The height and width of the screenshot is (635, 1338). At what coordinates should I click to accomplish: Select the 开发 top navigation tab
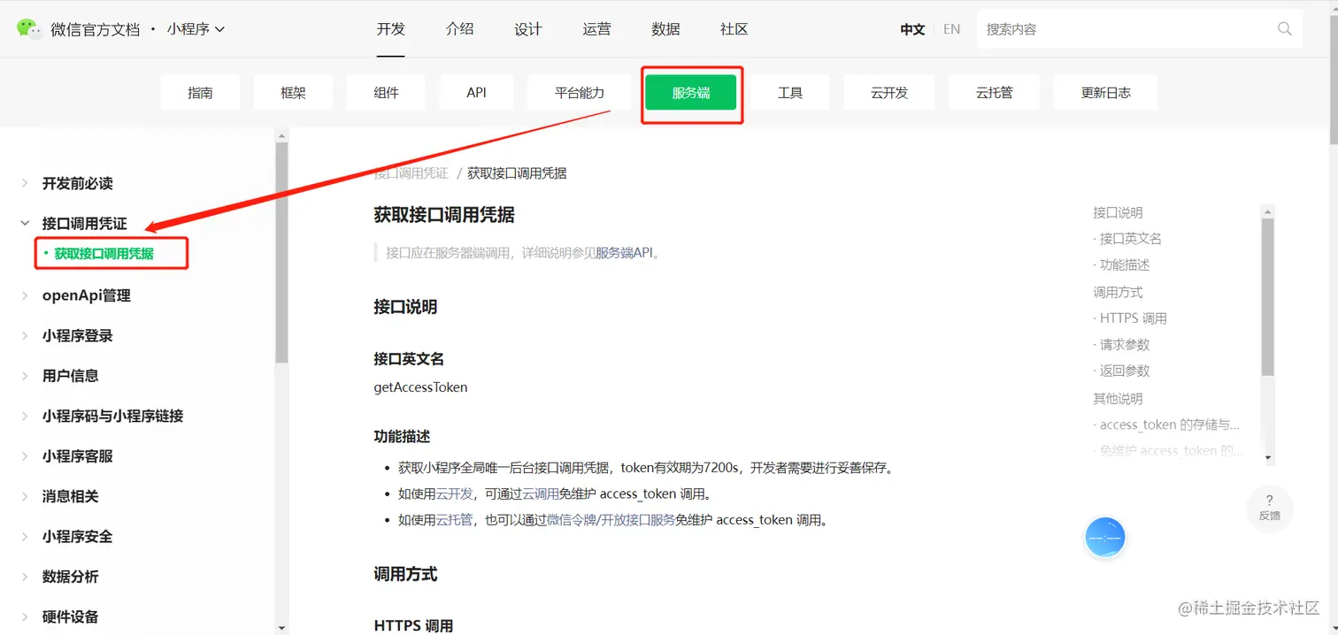point(390,29)
